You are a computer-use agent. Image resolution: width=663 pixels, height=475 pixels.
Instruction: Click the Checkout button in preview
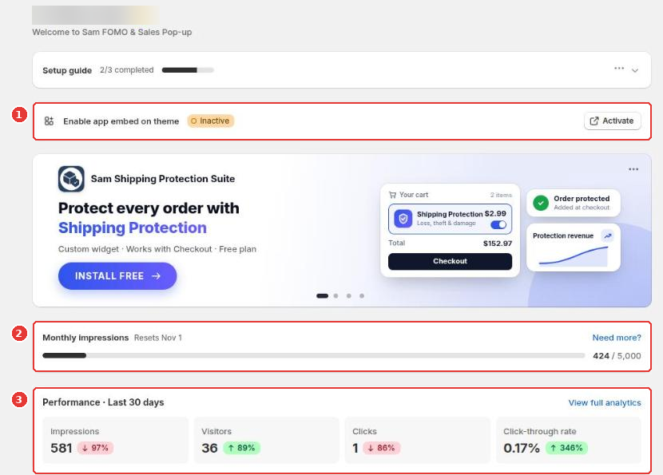click(x=450, y=261)
